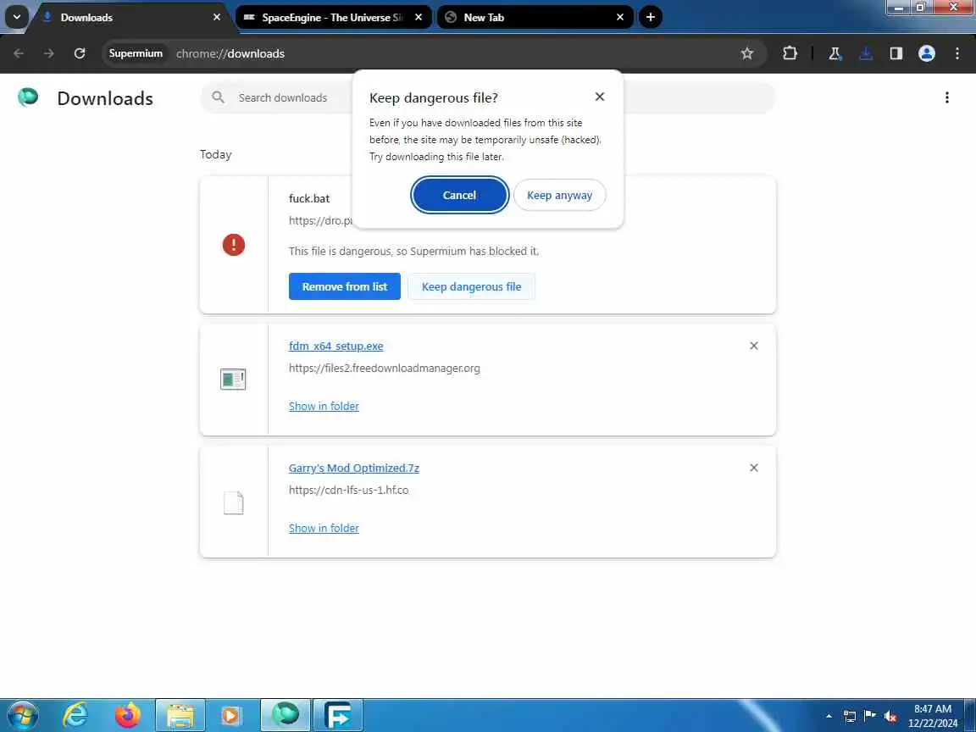Click Cancel in the dangerous file dialog
This screenshot has width=976, height=732.
click(459, 195)
